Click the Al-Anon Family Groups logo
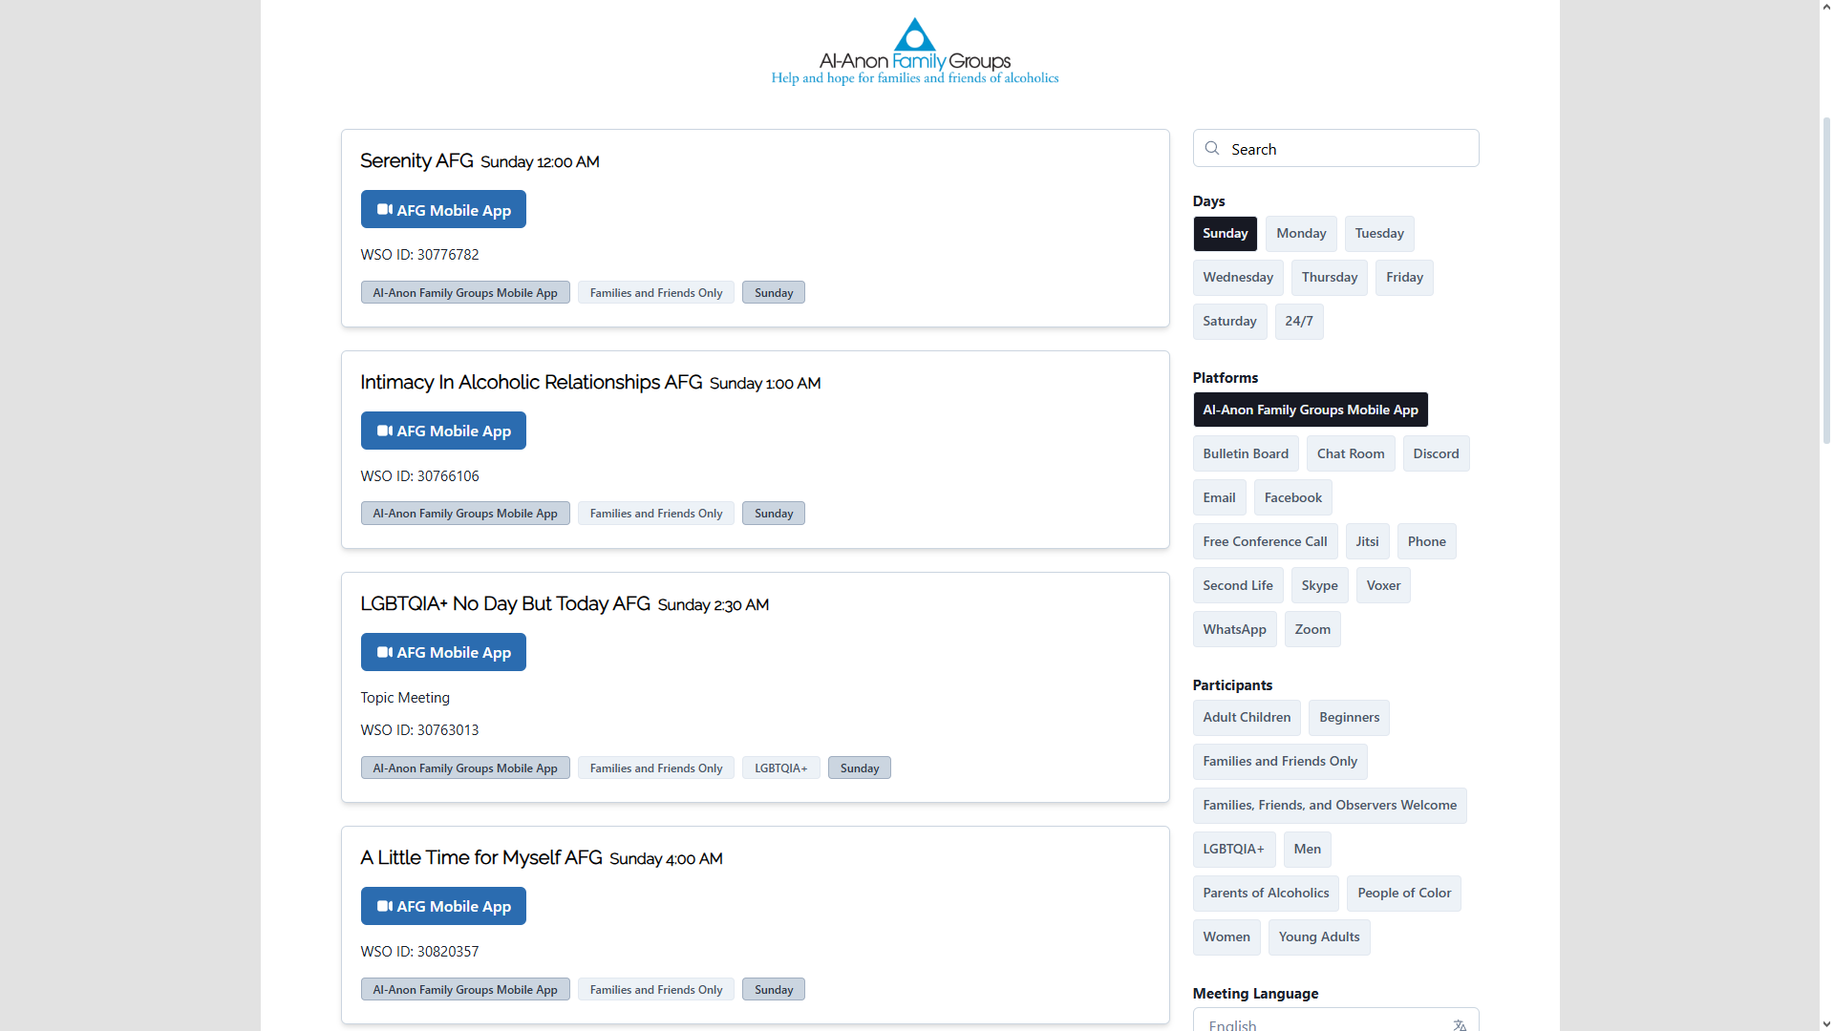1834x1031 pixels. click(x=914, y=52)
